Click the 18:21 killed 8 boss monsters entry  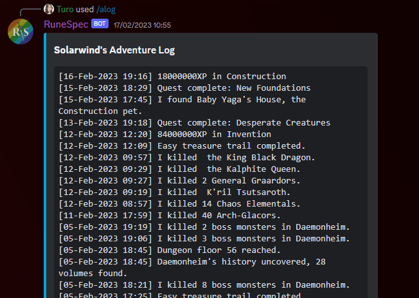pyautogui.click(x=204, y=284)
